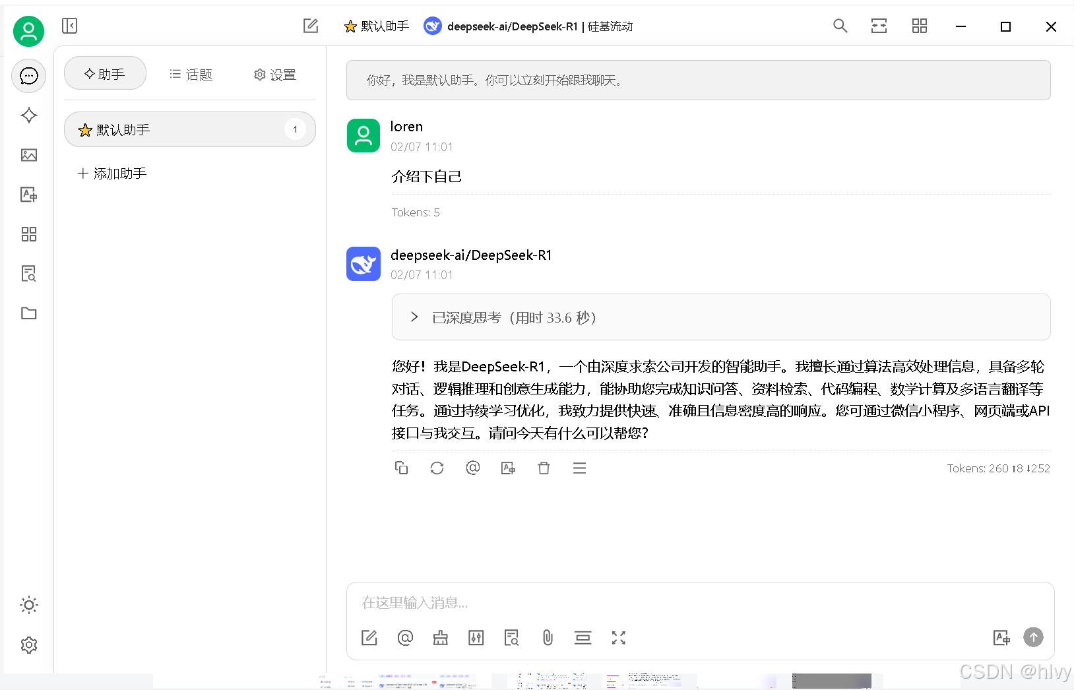Select knowledge base from input toolbar
Viewport: 1074px width, 690px height.
[x=511, y=637]
